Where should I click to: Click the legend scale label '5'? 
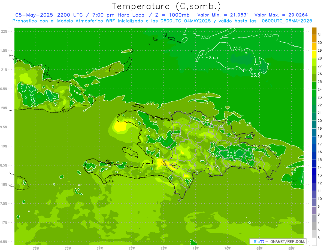(x=319, y=238)
